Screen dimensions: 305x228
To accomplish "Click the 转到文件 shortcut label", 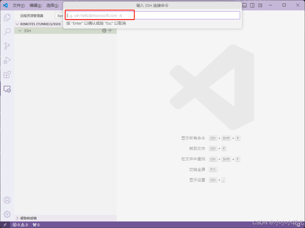I will pos(197,148).
